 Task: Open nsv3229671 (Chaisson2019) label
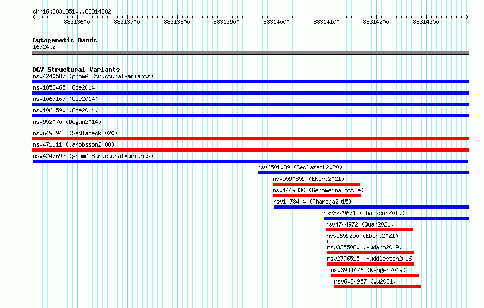(364, 213)
